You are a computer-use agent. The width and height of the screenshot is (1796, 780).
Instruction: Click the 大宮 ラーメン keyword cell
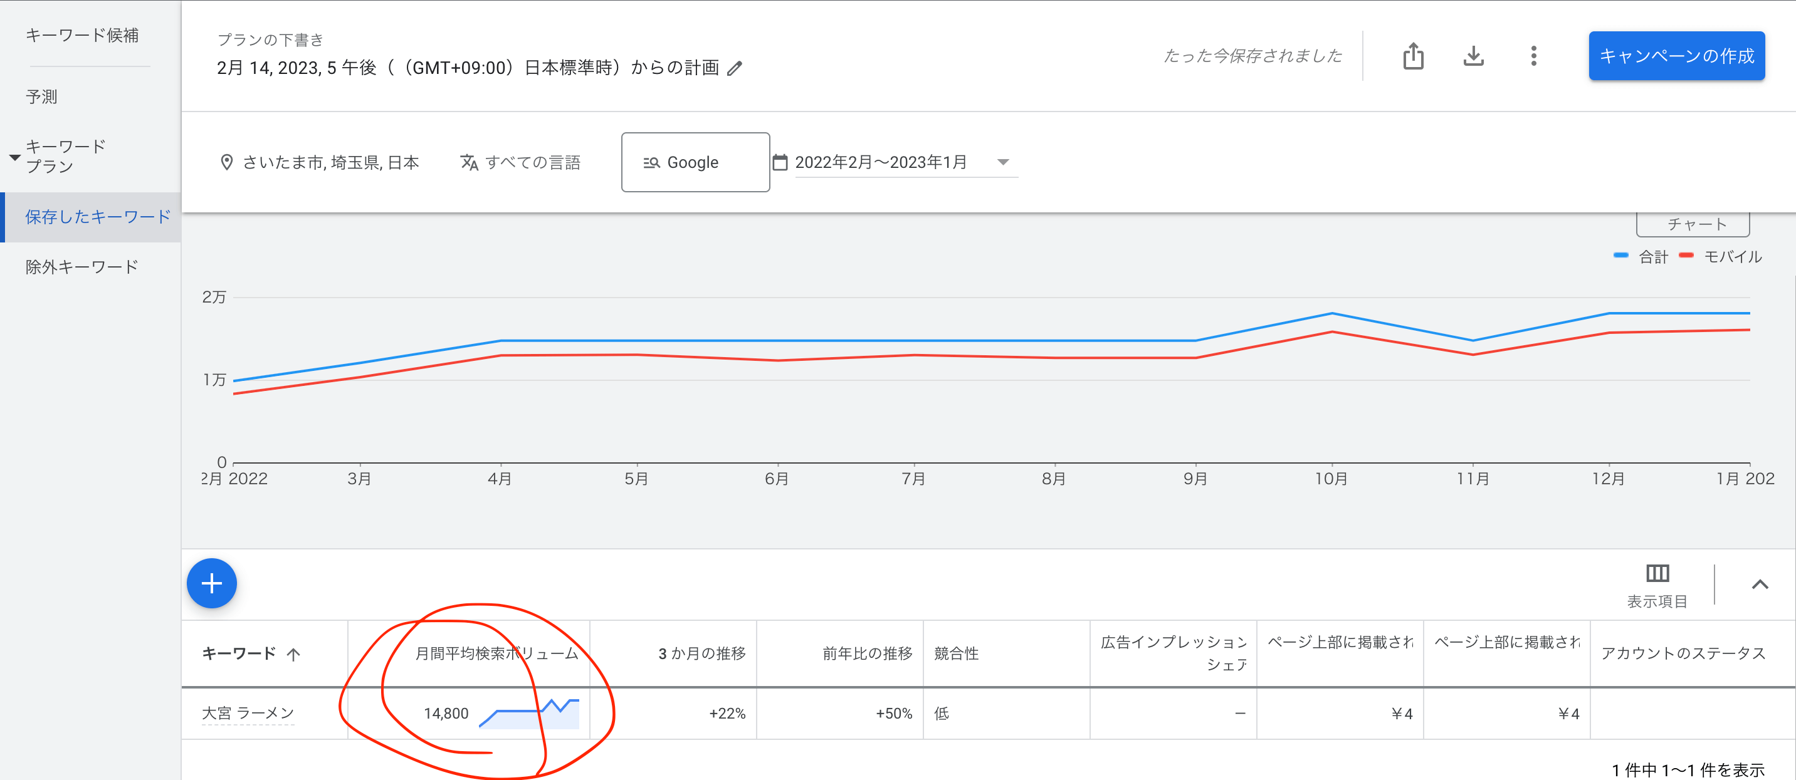[248, 713]
